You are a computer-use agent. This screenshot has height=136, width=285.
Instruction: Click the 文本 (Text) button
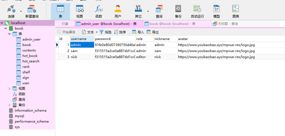click(x=88, y=33)
